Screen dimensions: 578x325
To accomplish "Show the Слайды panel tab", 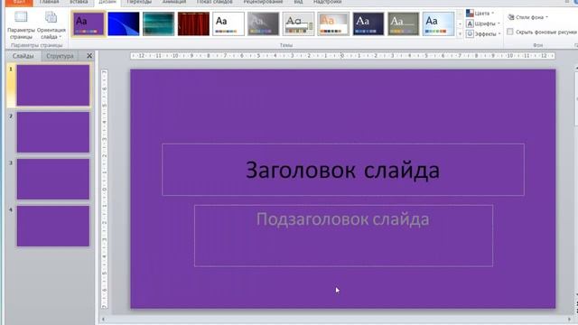I will point(23,56).
